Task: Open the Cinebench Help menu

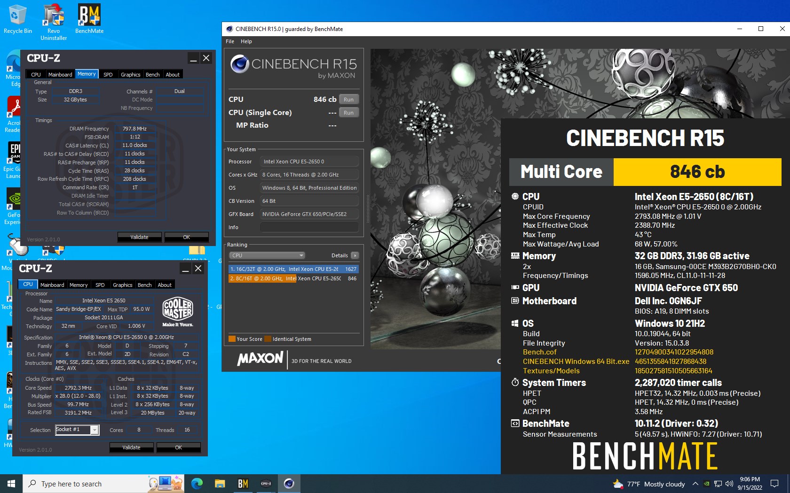Action: [246, 41]
